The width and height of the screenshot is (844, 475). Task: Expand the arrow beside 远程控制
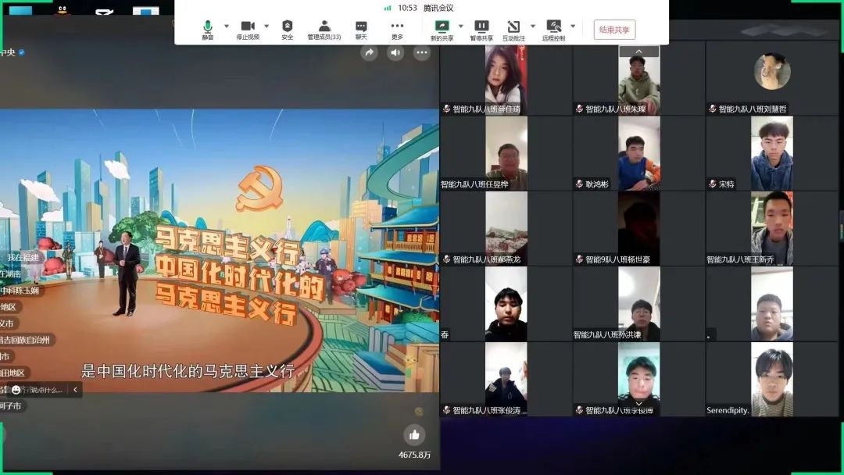[573, 26]
